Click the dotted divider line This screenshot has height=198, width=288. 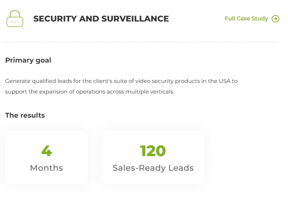[x=142, y=42]
